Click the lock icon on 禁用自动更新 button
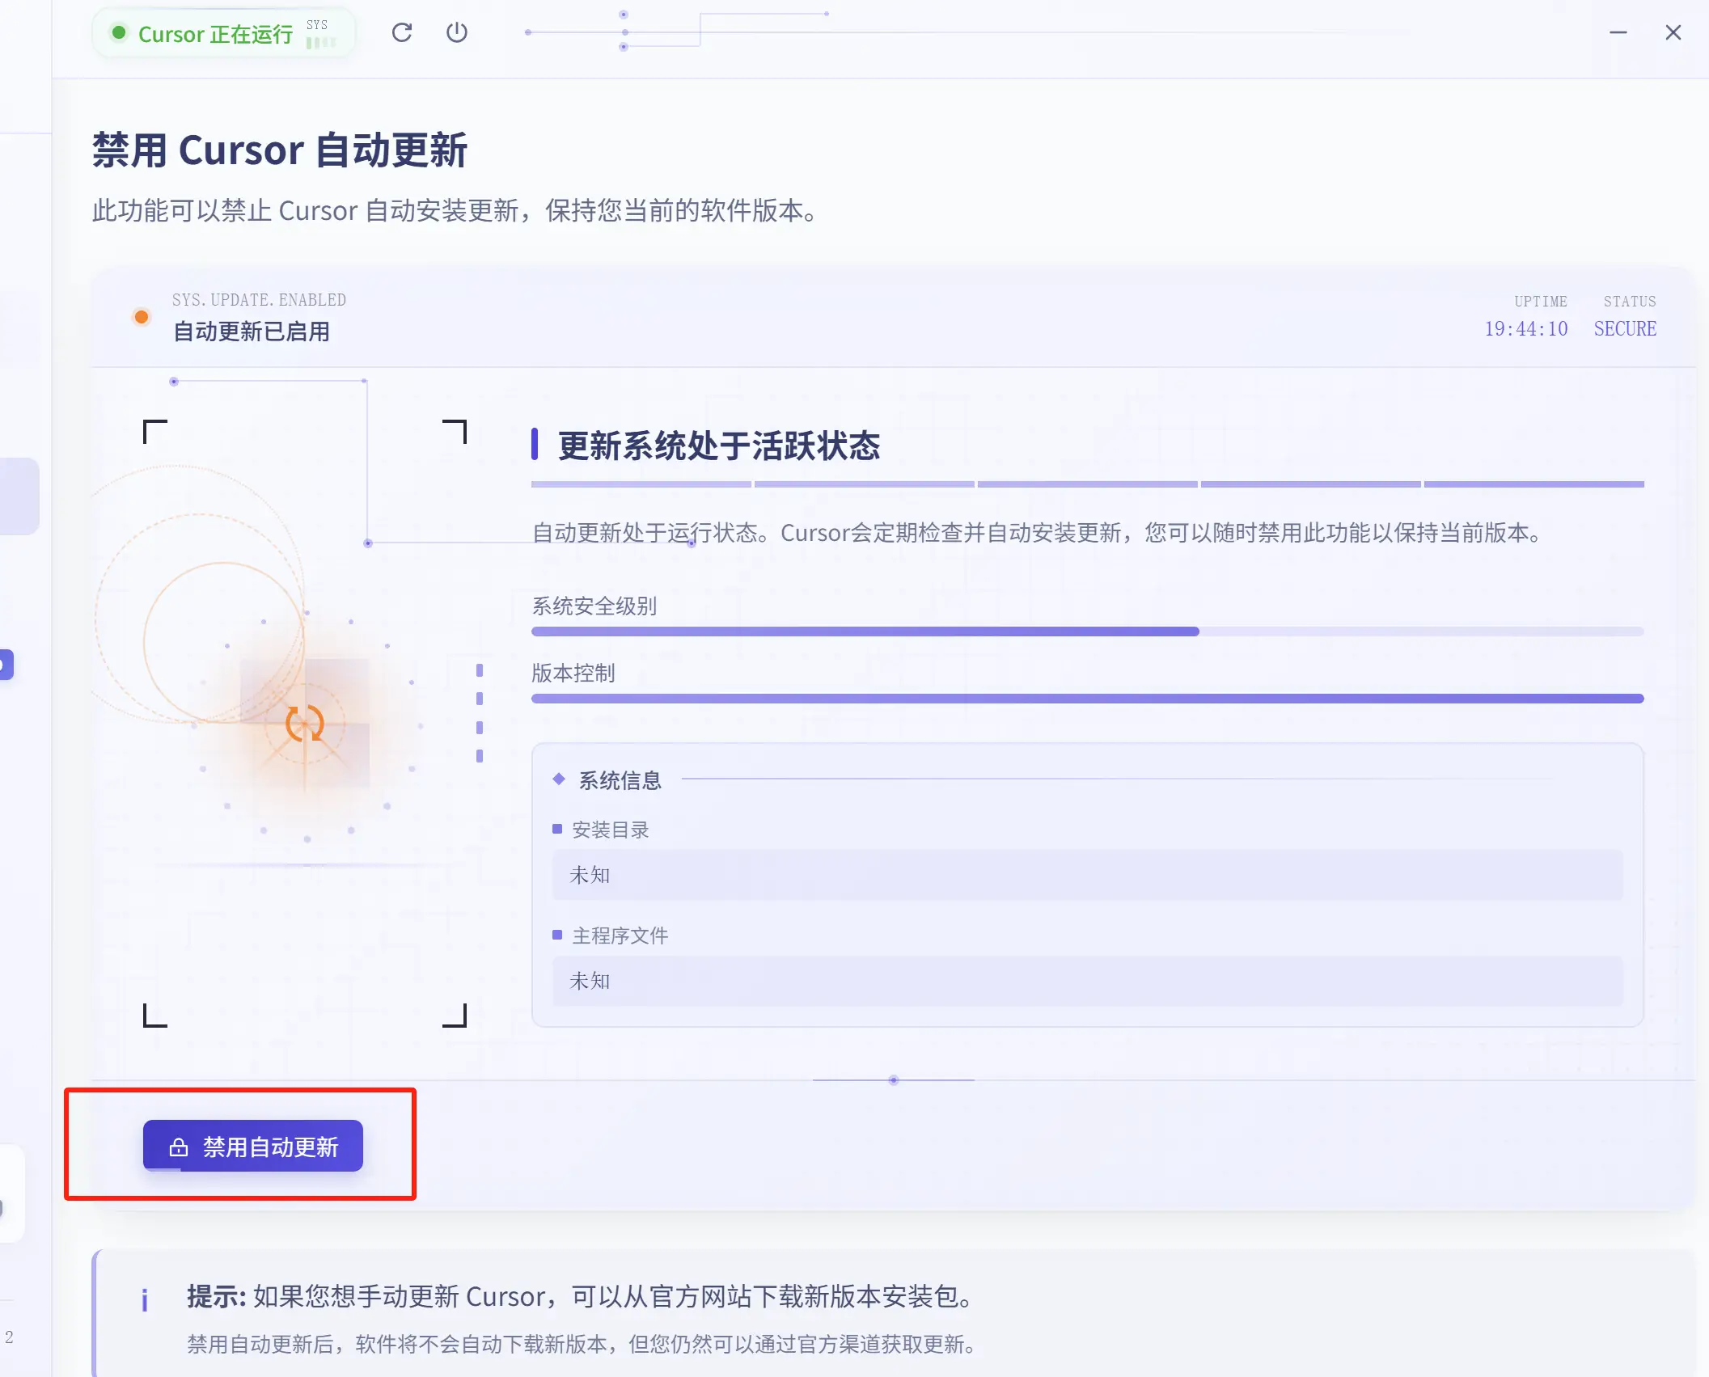 click(x=179, y=1147)
